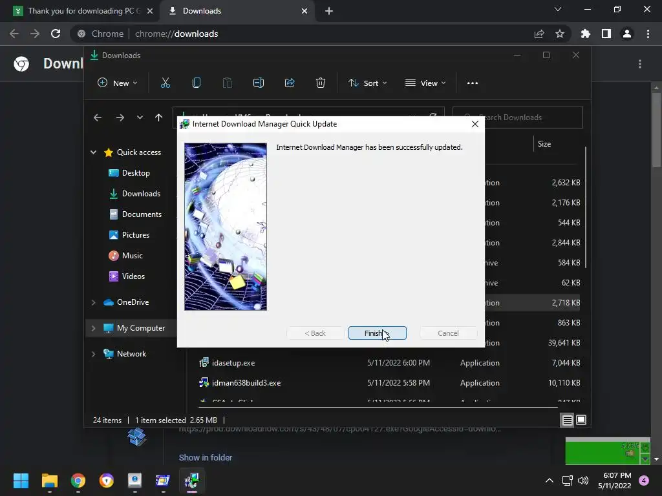
Task: Open the New dropdown in File Explorer
Action: 118,83
